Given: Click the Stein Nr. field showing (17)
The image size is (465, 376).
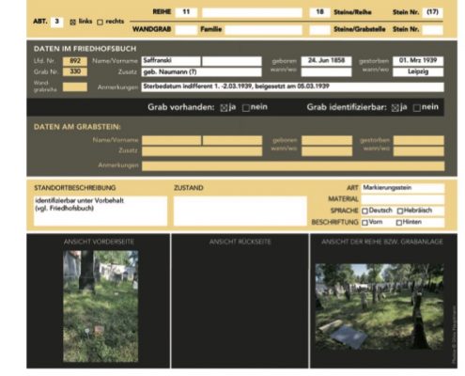Looking at the screenshot, I should click(x=432, y=12).
